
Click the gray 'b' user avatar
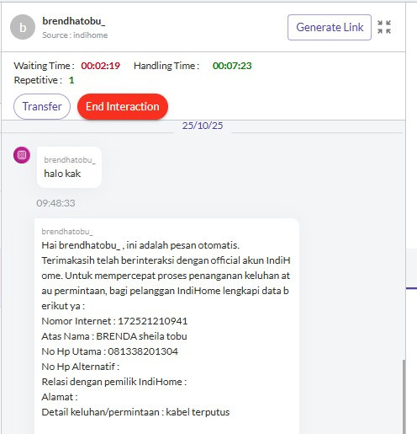23,27
